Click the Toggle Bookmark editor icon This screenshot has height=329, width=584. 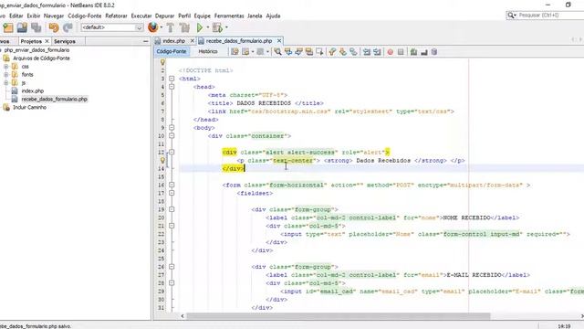pos(353,52)
